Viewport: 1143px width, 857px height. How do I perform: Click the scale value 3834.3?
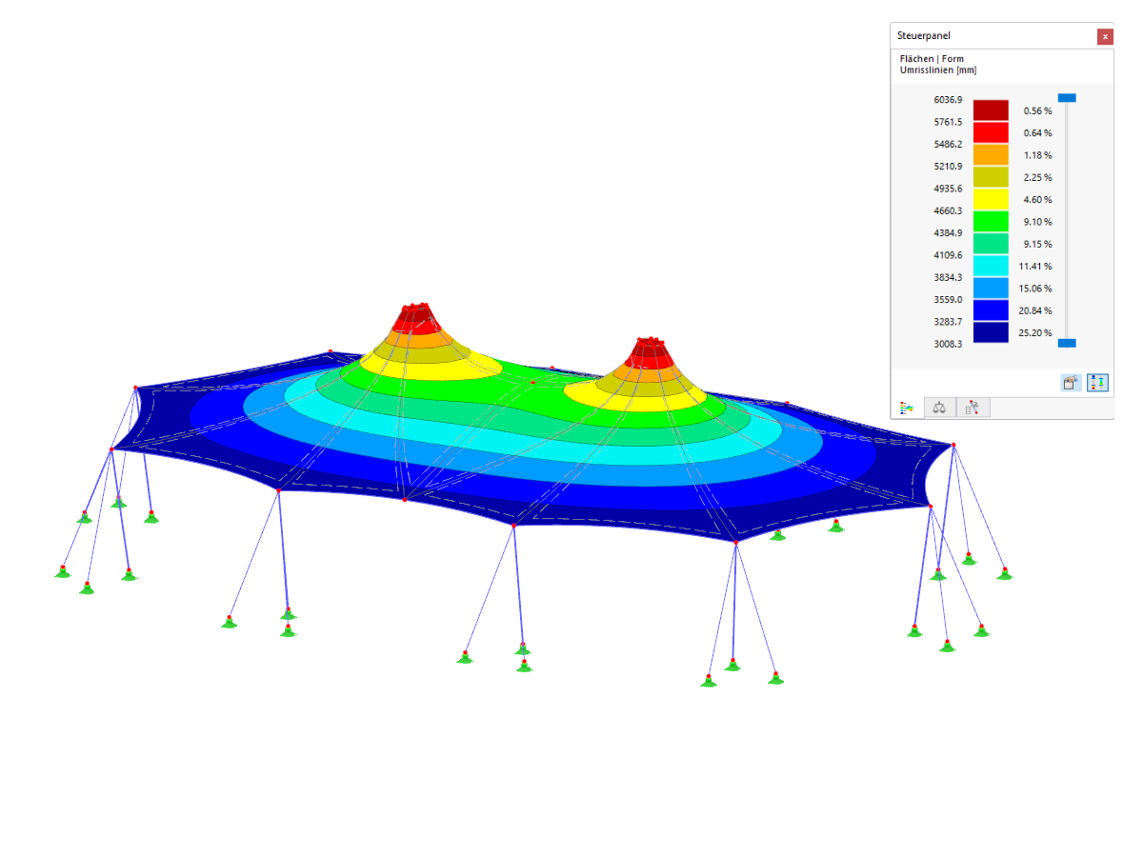click(x=948, y=277)
